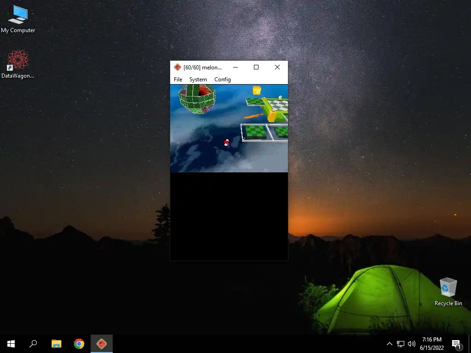Viewport: 471px width, 353px height.
Task: Show hidden system tray icons
Action: tap(389, 344)
